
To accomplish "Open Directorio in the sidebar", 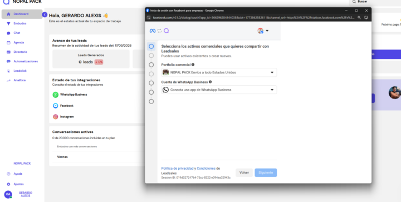I will point(20,52).
